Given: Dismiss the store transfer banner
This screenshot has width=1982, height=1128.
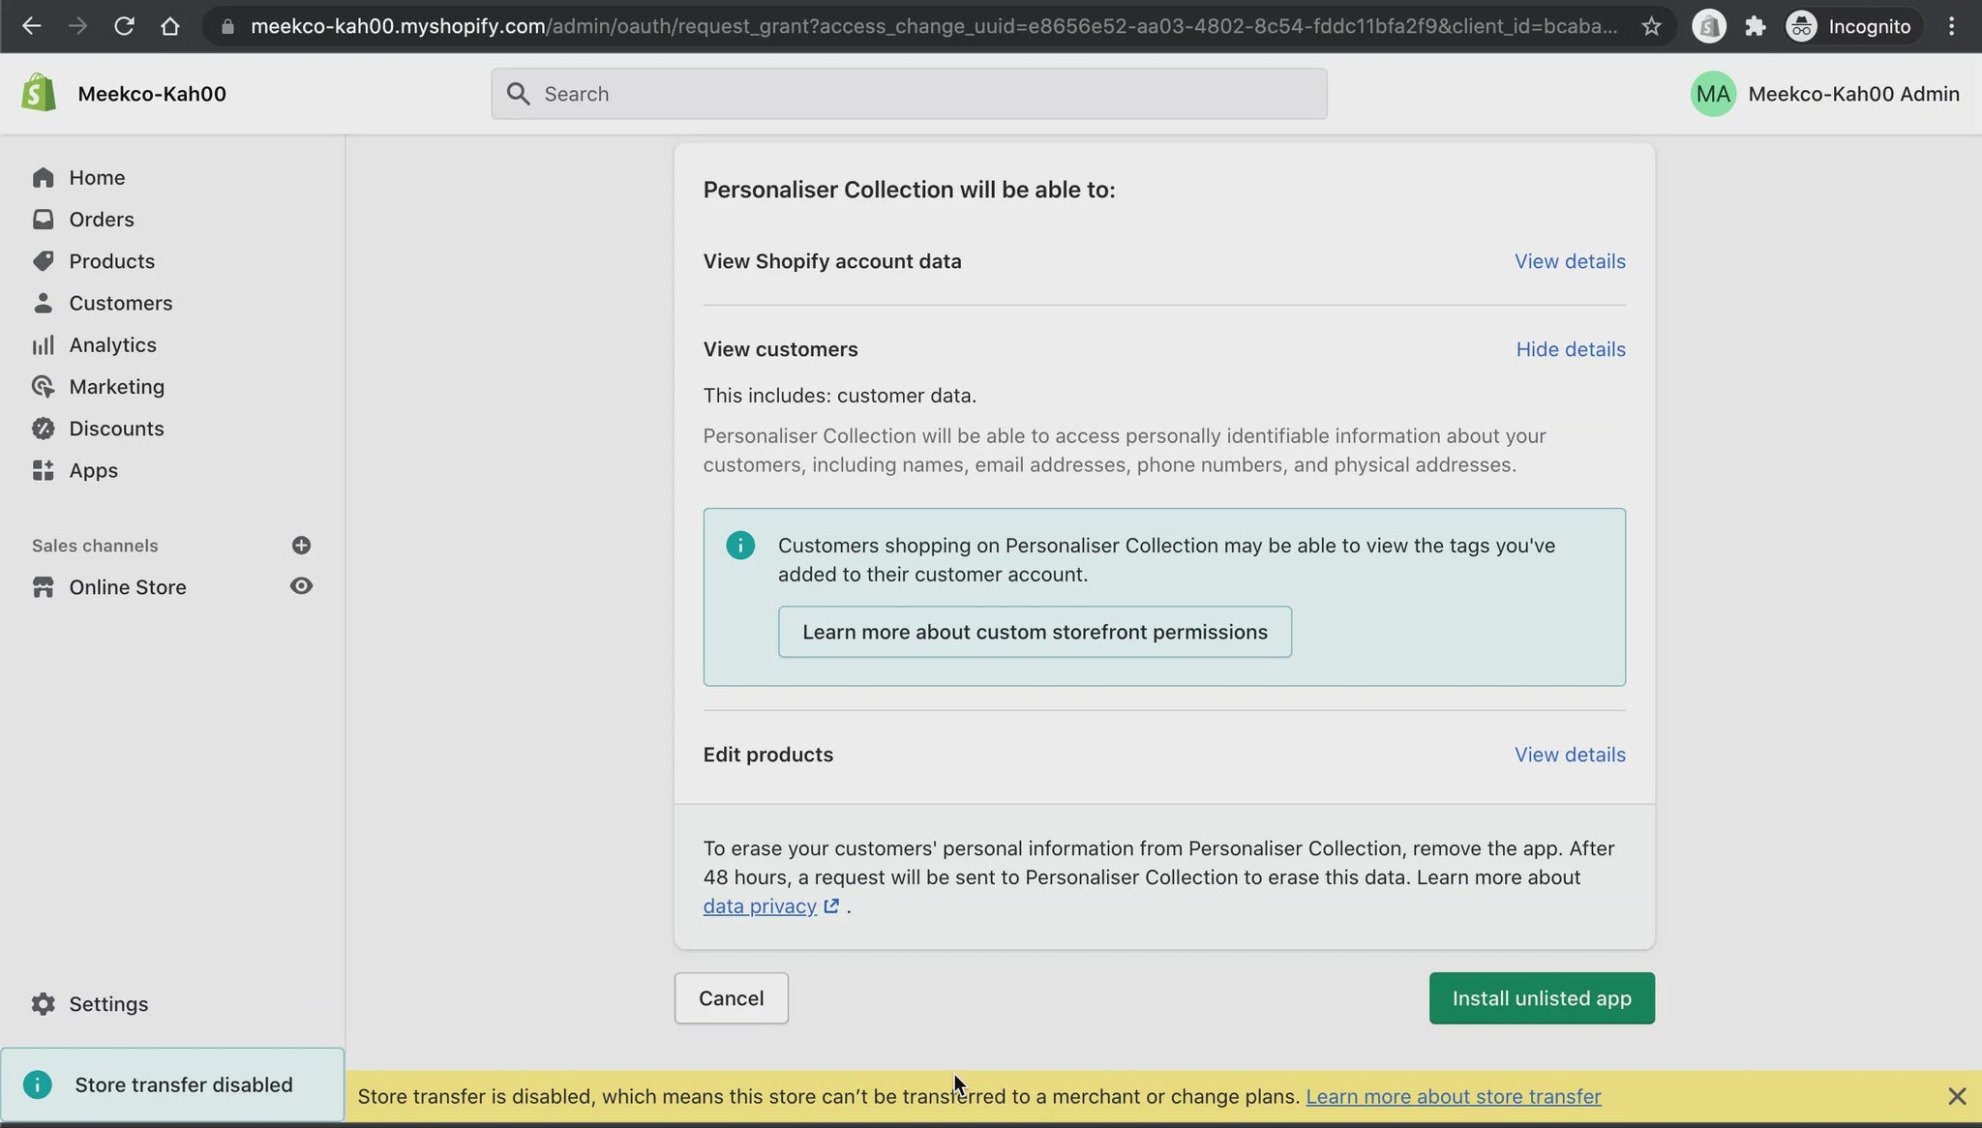Looking at the screenshot, I should click(1956, 1096).
